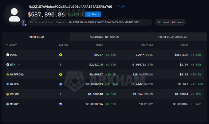Screen dimensions: 209x124
Task: Click the BASED token icon
Action: 8,84
